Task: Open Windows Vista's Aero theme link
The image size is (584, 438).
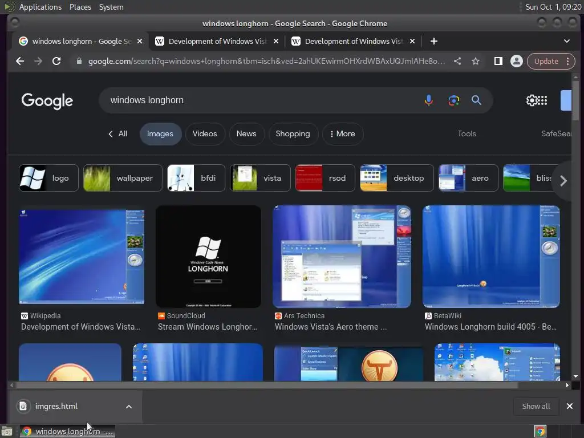Action: point(331,327)
